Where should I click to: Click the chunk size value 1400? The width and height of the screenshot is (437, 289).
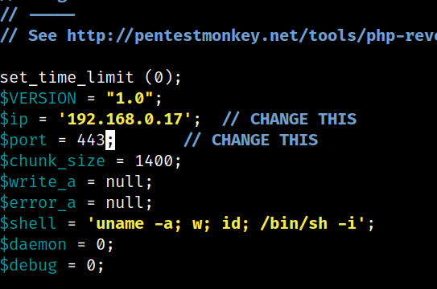coord(154,161)
